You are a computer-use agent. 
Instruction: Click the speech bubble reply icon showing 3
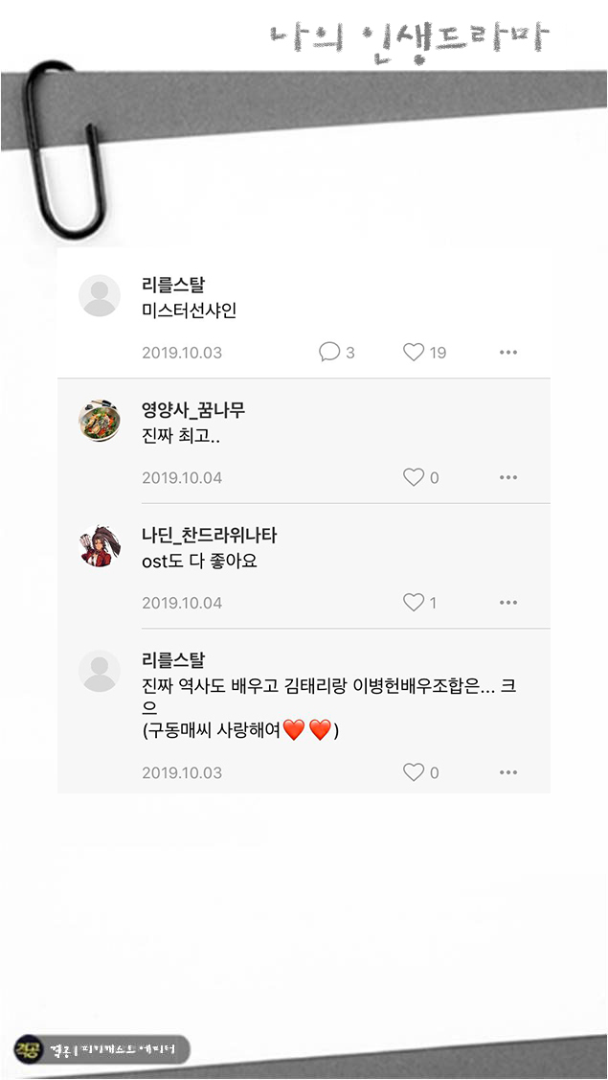(328, 352)
